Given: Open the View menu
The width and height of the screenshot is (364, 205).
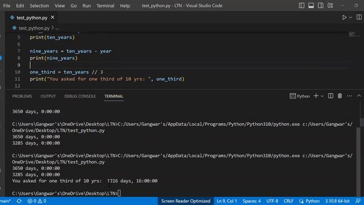Looking at the screenshot, I should [x=60, y=6].
